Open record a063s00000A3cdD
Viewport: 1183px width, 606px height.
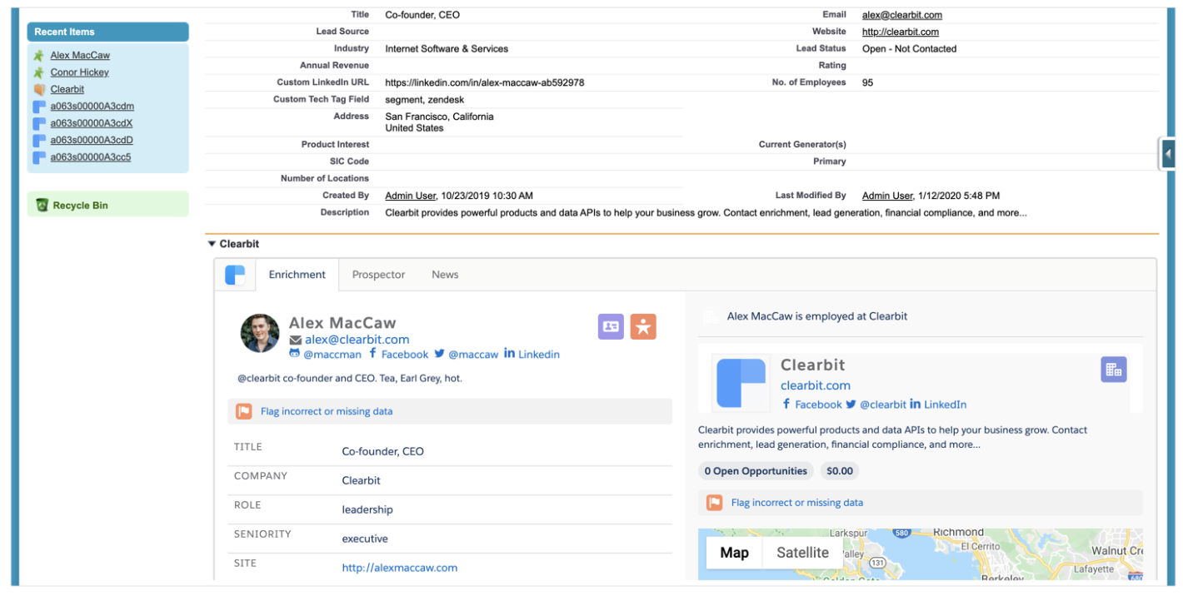[x=92, y=140]
